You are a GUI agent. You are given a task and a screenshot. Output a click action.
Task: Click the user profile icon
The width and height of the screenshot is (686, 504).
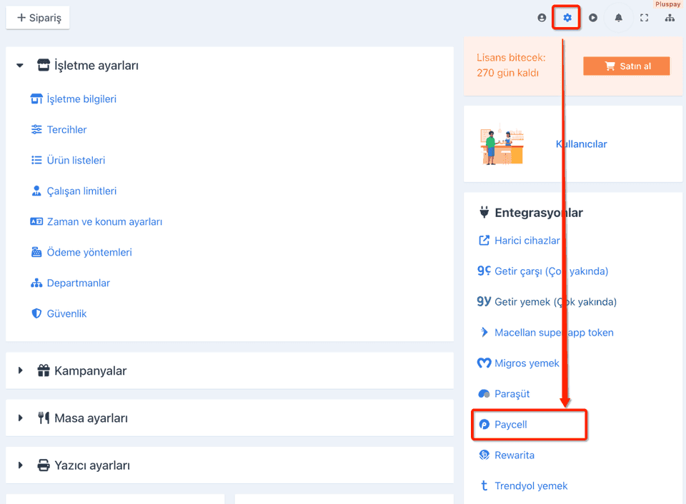[542, 17]
